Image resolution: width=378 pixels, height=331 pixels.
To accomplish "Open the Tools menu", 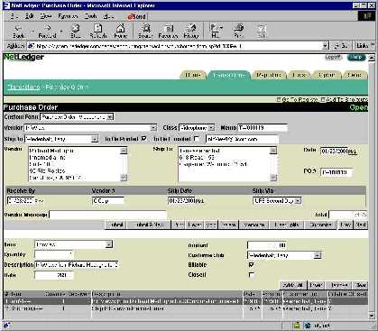I will [90, 16].
